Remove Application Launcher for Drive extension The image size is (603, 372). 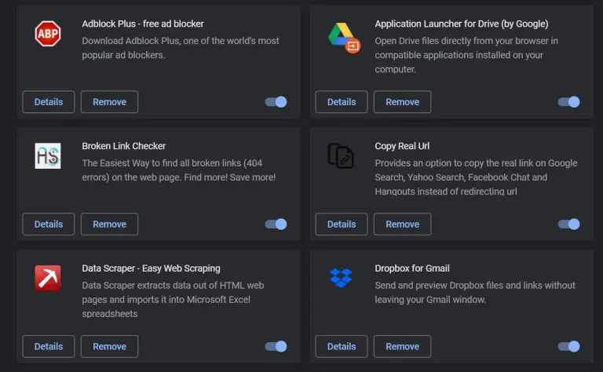pyautogui.click(x=402, y=102)
